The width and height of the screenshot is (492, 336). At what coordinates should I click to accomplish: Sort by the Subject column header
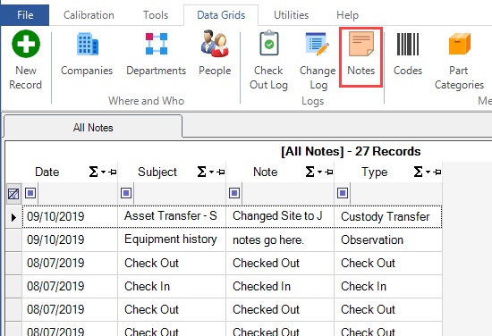tap(157, 172)
